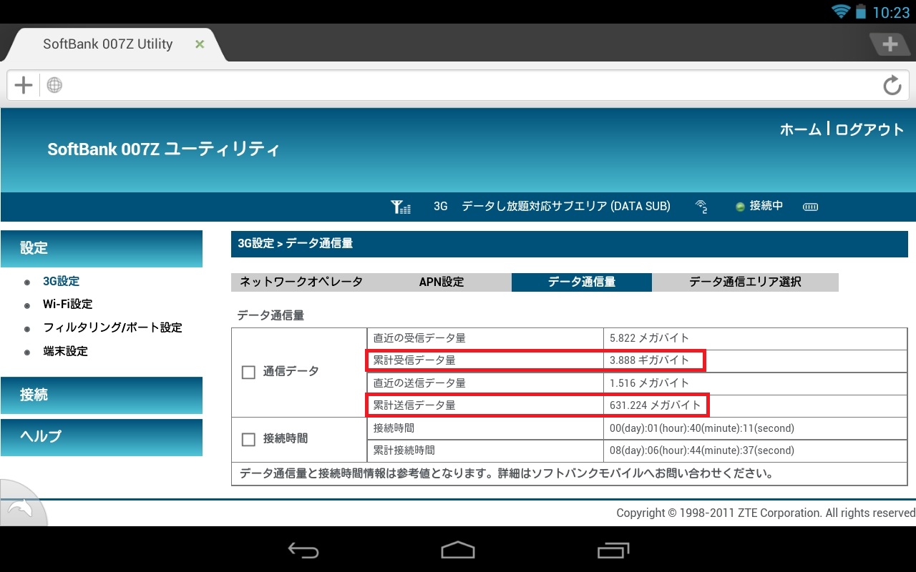
Task: Click the 3.888 ギガバイト value
Action: coord(649,360)
